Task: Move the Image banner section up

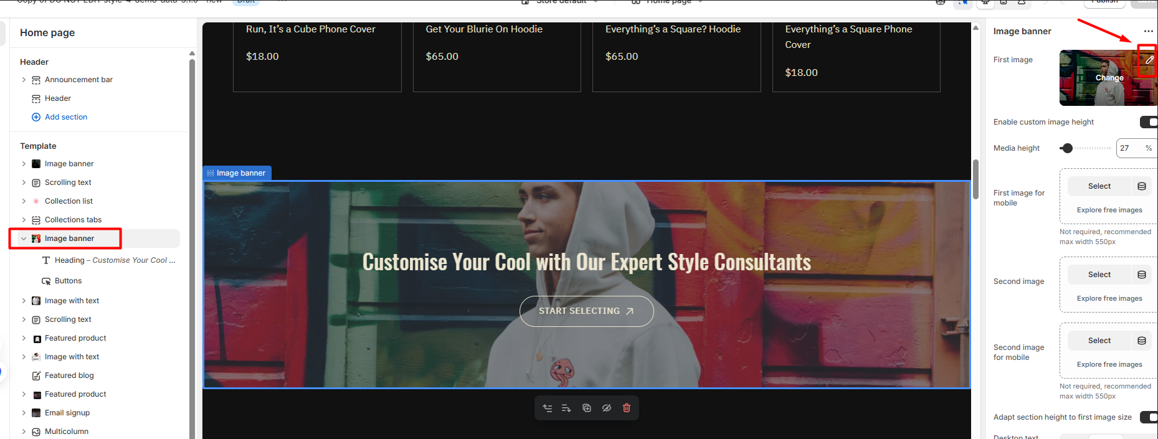Action: tap(547, 408)
